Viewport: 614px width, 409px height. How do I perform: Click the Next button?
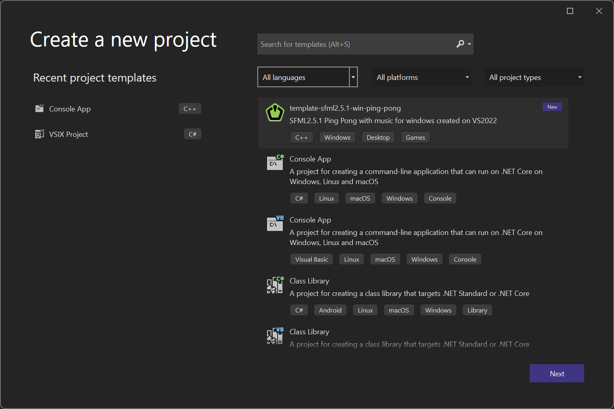tap(557, 373)
